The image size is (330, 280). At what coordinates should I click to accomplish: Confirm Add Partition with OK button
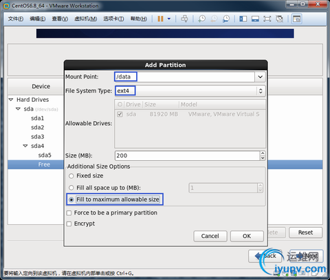(x=247, y=236)
